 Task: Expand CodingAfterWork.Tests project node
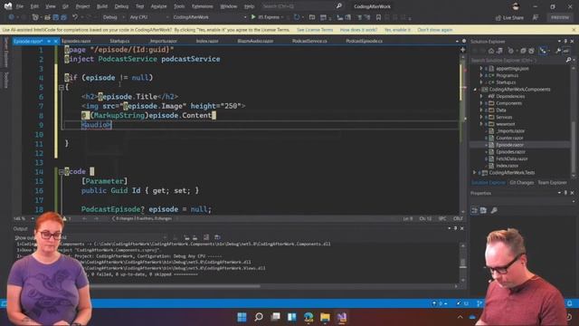475,173
